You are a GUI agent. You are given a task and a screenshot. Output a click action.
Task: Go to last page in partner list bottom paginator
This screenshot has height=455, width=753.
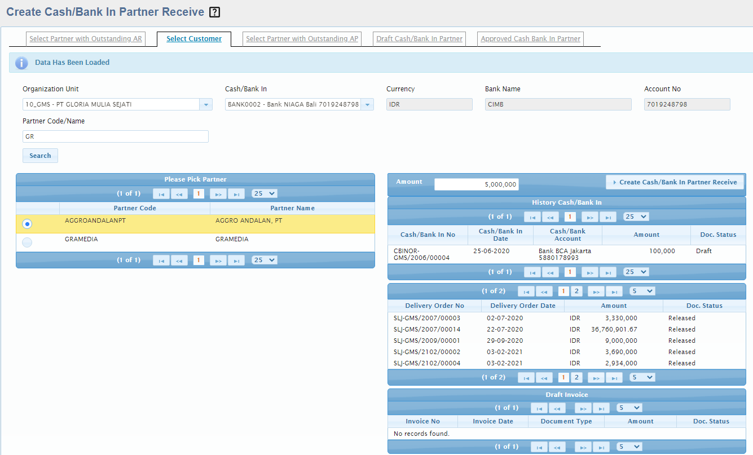point(236,260)
